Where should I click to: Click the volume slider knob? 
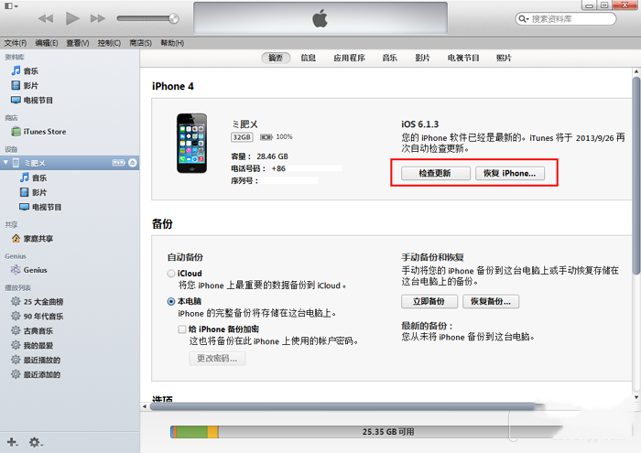click(x=174, y=18)
